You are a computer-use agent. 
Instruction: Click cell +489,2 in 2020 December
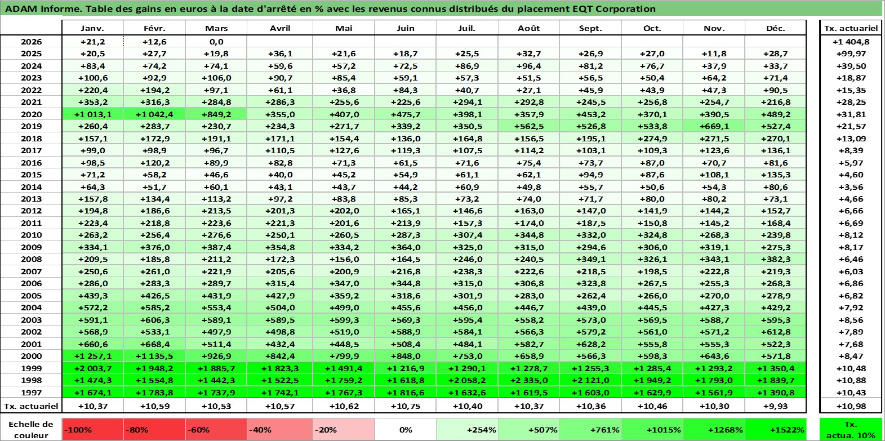click(775, 114)
